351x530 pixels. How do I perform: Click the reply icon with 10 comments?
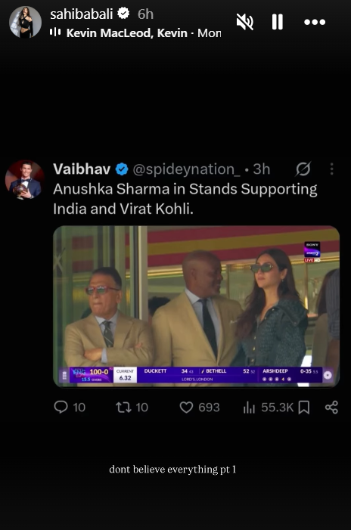point(61,407)
